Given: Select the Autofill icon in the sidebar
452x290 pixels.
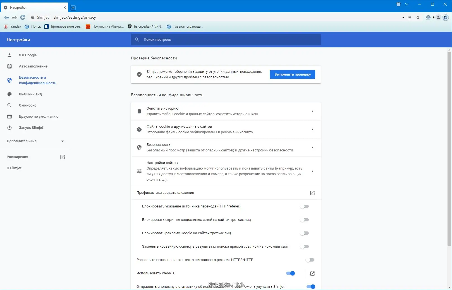Looking at the screenshot, I should (9, 66).
